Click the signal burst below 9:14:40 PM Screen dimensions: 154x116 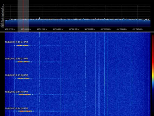(x=24, y=95)
